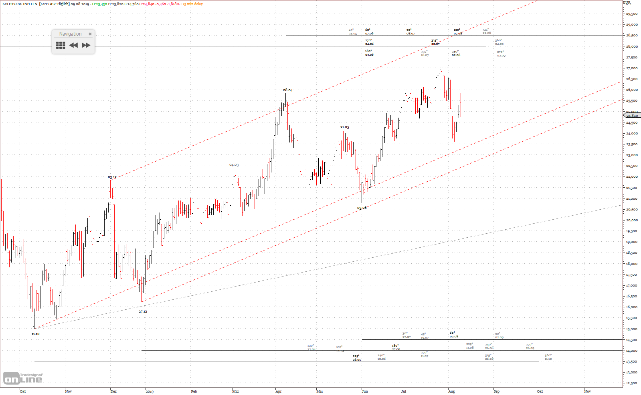
Task: Click the '03.12' high label on the chart
Action: click(112, 177)
